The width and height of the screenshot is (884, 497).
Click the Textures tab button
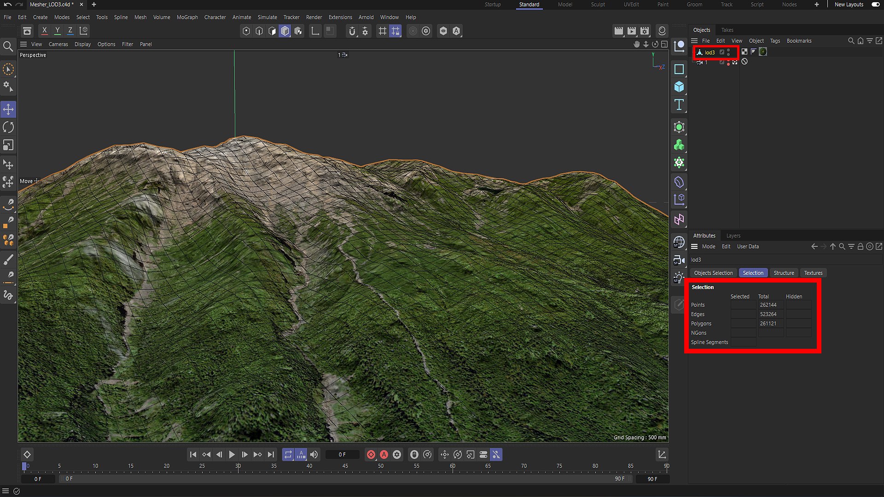813,273
